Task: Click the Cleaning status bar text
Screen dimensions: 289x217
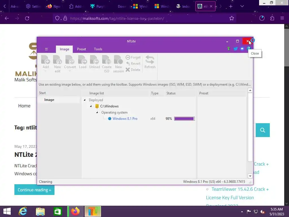Action: [x=45, y=182]
